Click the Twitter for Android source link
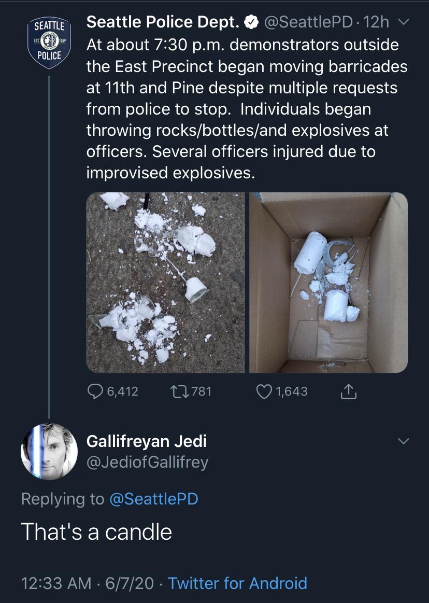 coord(237,583)
